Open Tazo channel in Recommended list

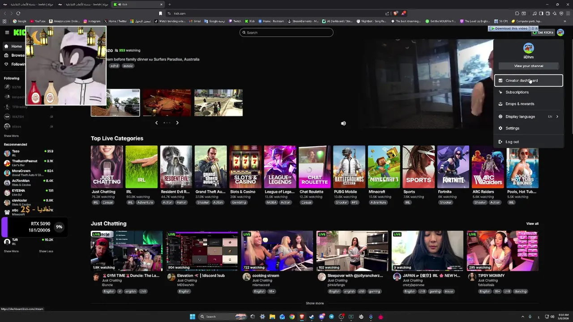[28, 153]
